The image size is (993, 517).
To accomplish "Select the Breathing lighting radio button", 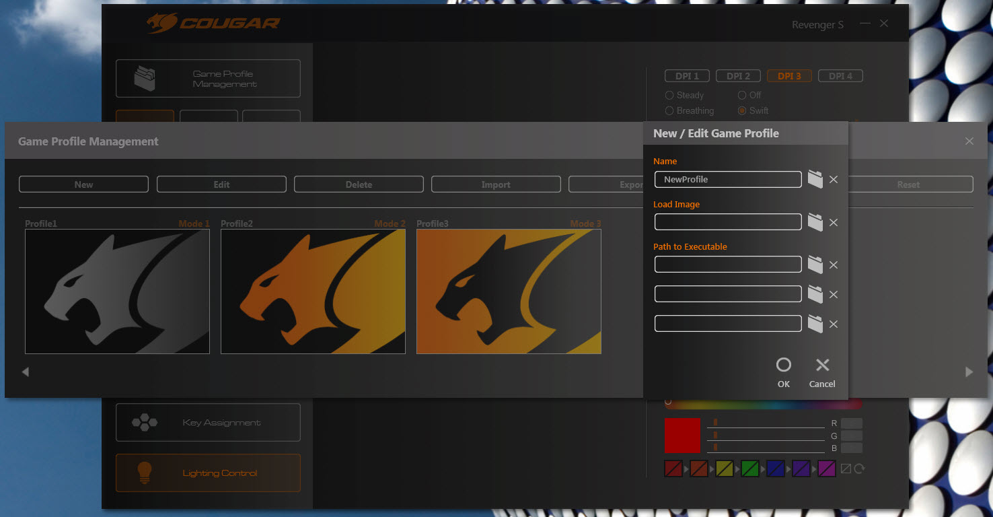I will tap(669, 111).
